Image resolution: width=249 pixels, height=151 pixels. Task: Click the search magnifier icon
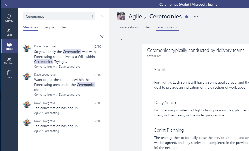(x=92, y=16)
